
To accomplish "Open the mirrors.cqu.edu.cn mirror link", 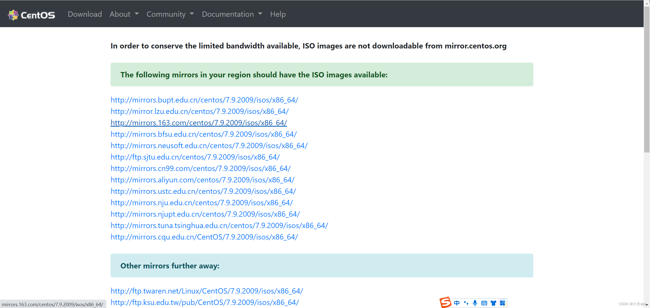I will (x=204, y=237).
